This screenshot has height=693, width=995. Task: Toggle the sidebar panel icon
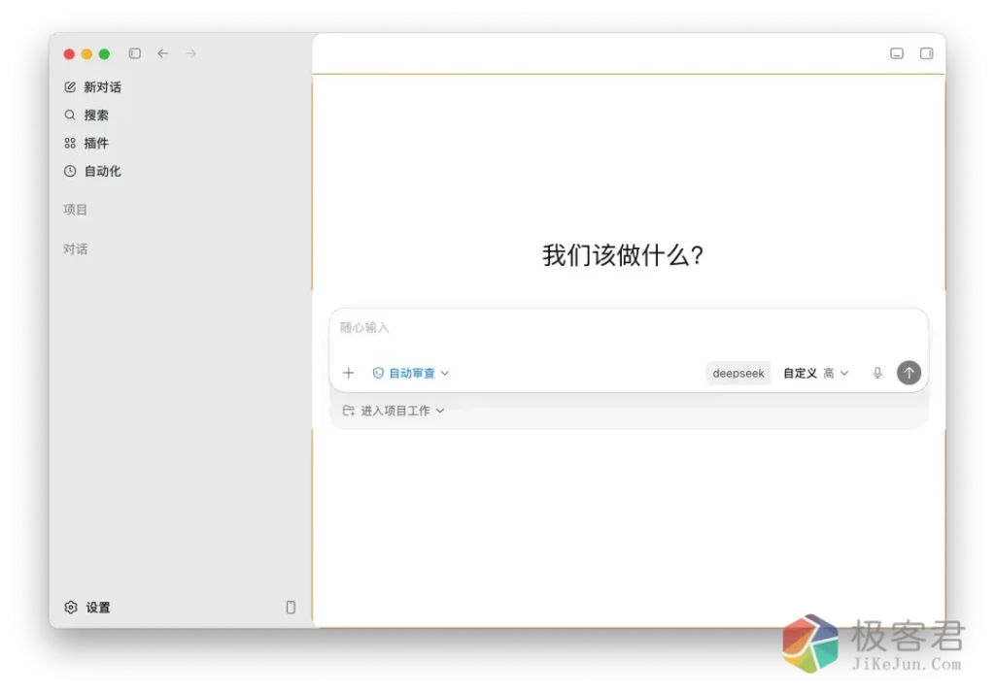134,54
